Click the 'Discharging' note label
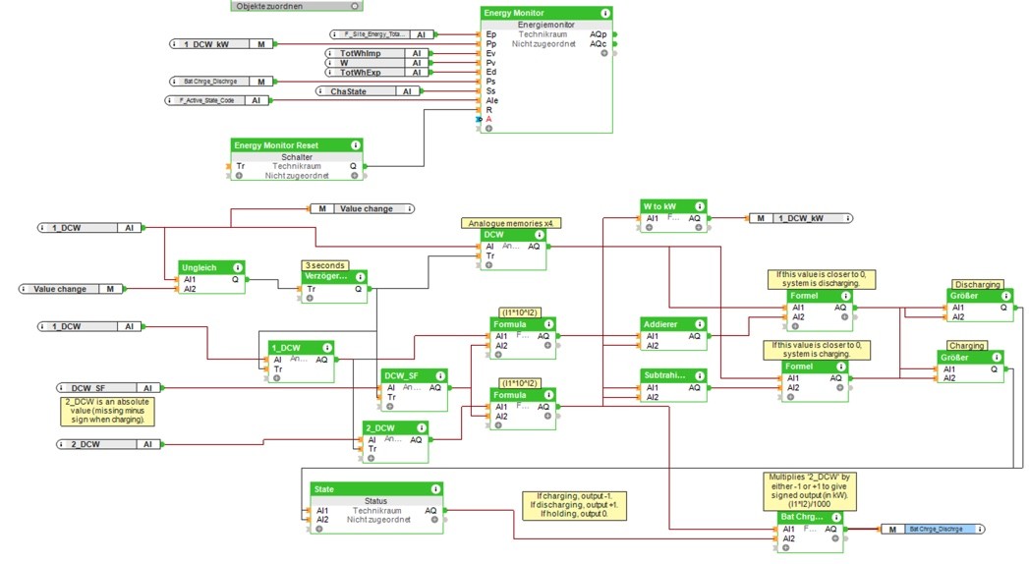Screen dimensions: 1029x564 click(977, 285)
